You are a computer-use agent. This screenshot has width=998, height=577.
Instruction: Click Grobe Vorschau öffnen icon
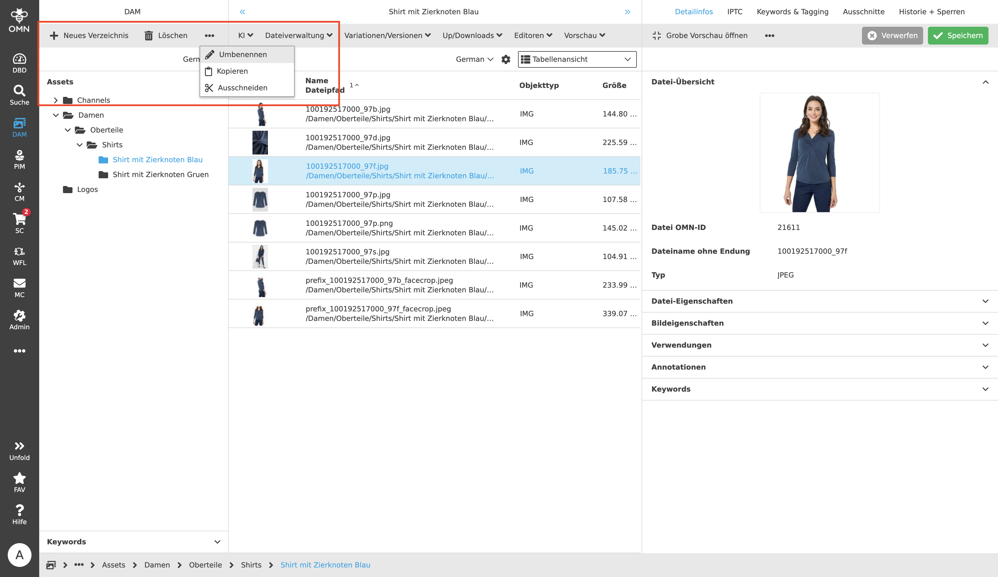pyautogui.click(x=657, y=35)
